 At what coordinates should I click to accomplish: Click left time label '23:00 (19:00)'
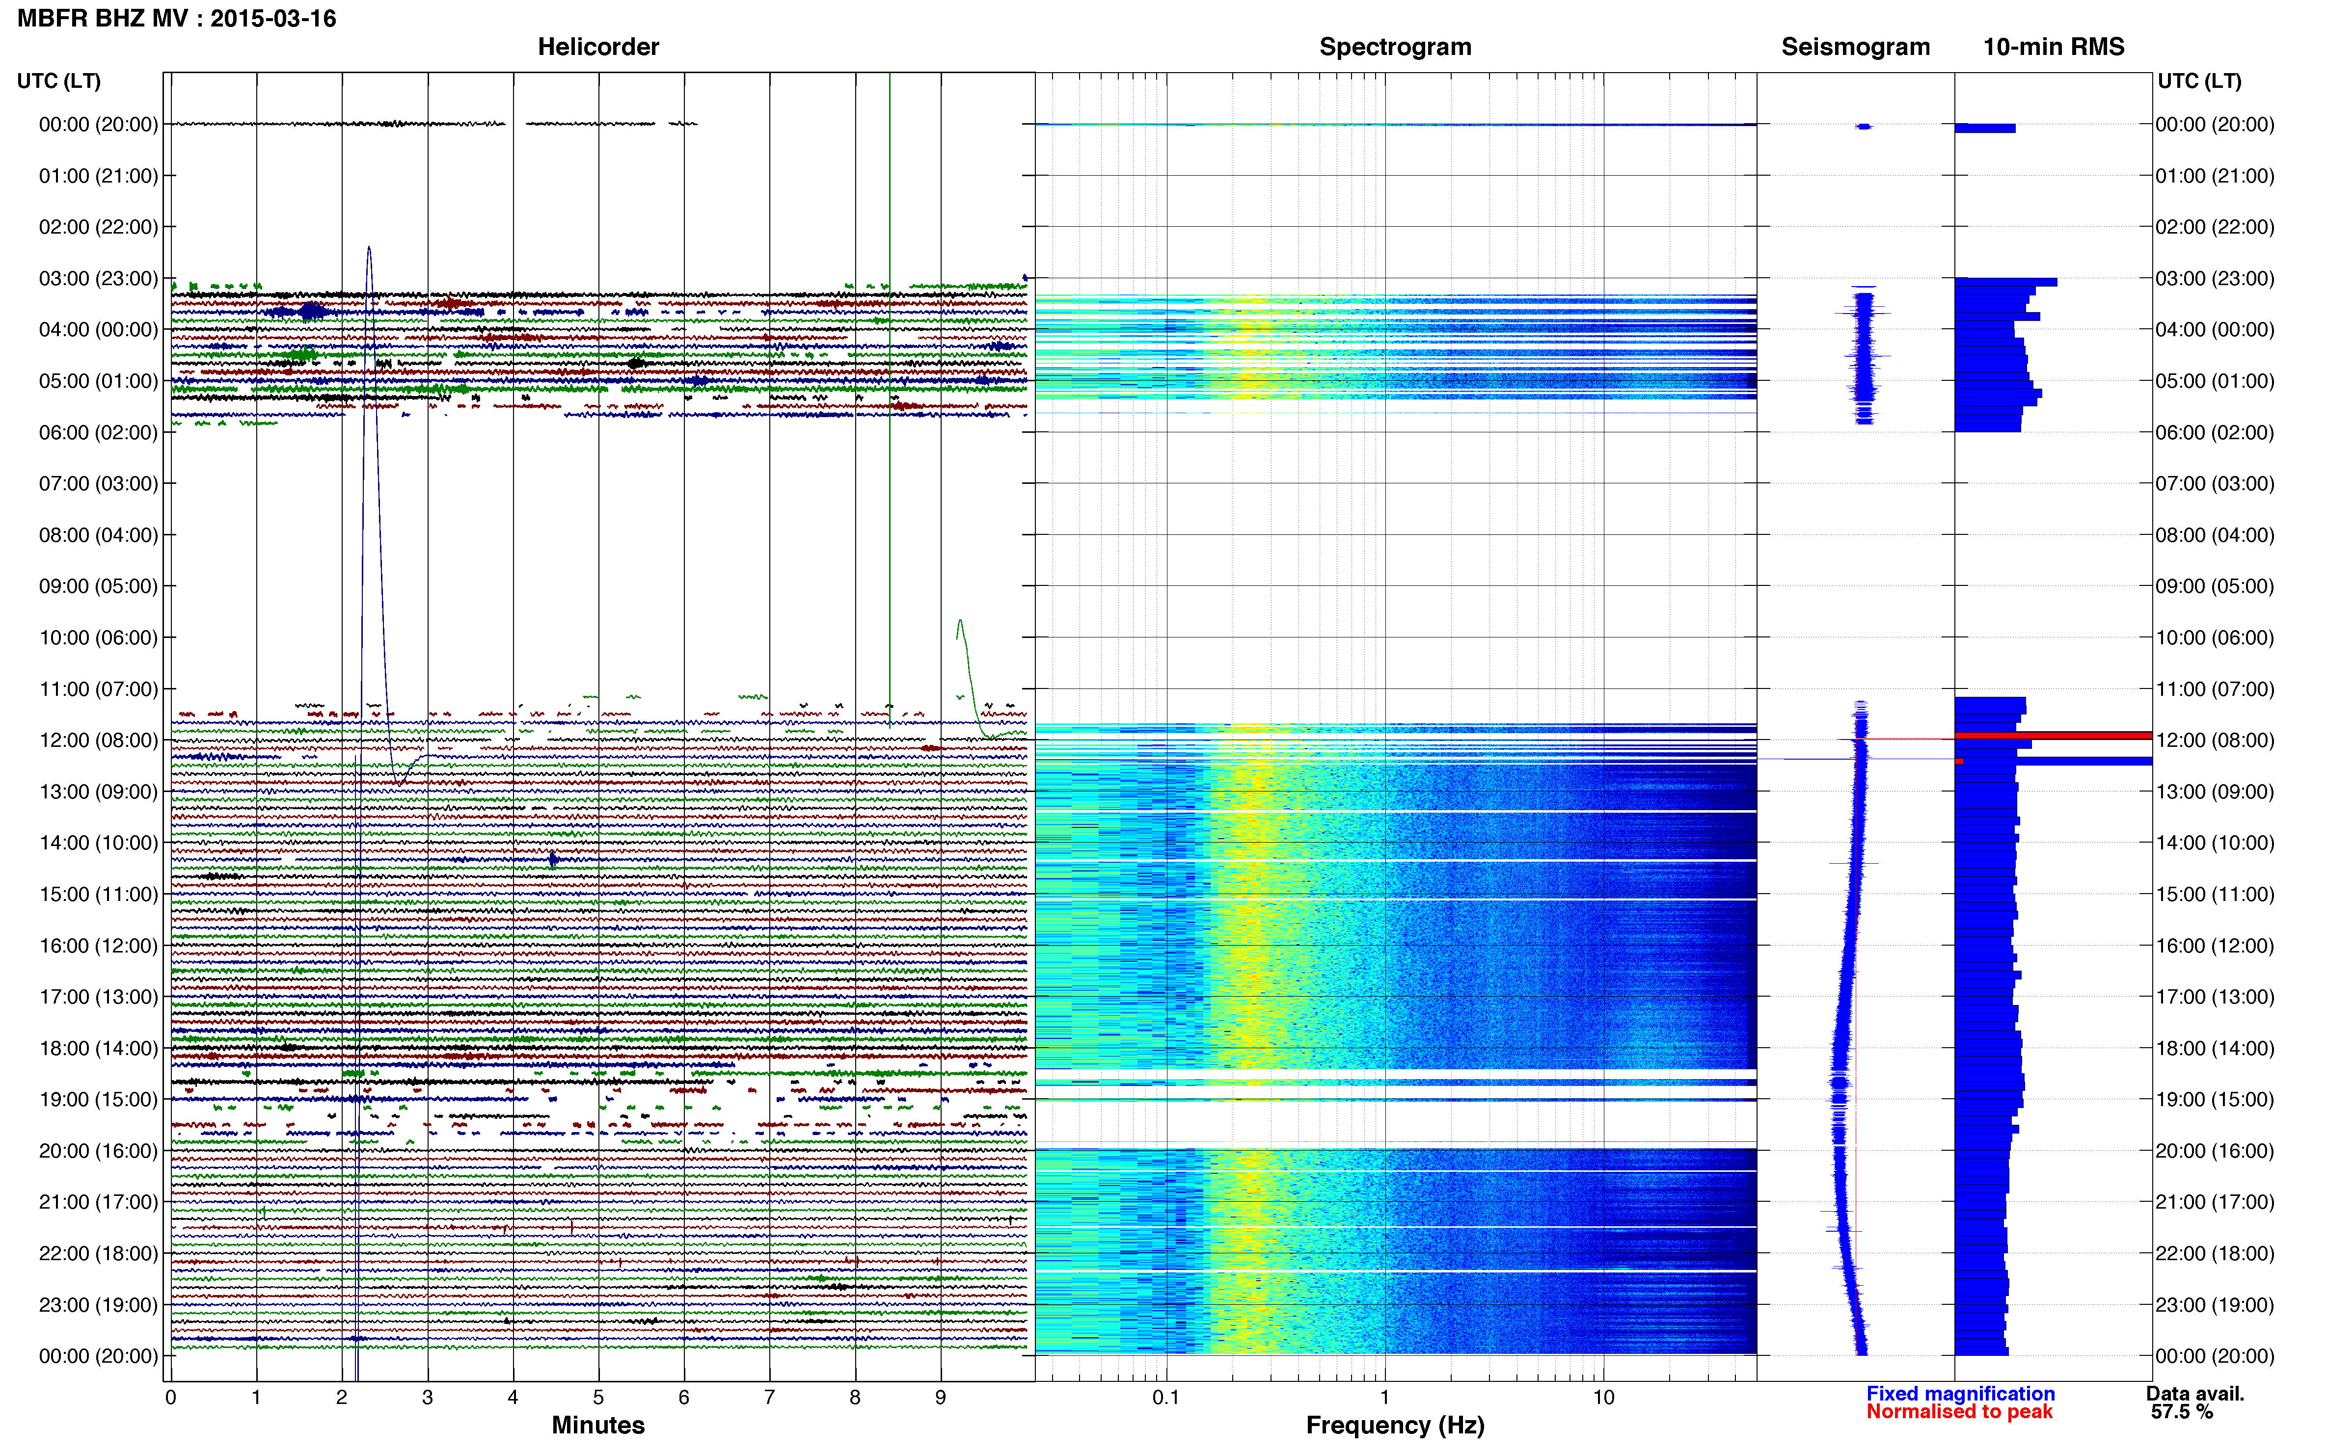[98, 1305]
